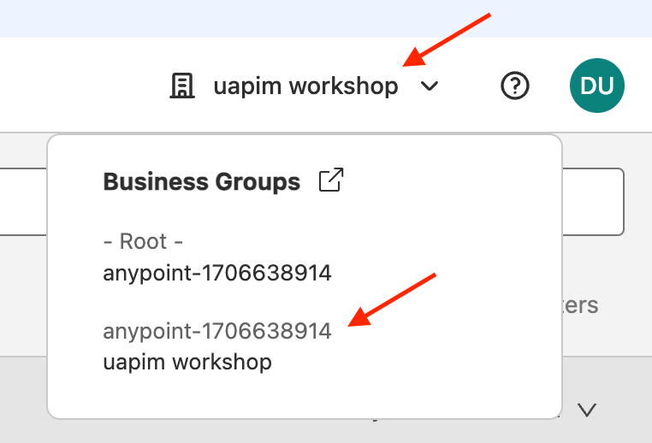Click the external link icon by Business Groups

(330, 181)
